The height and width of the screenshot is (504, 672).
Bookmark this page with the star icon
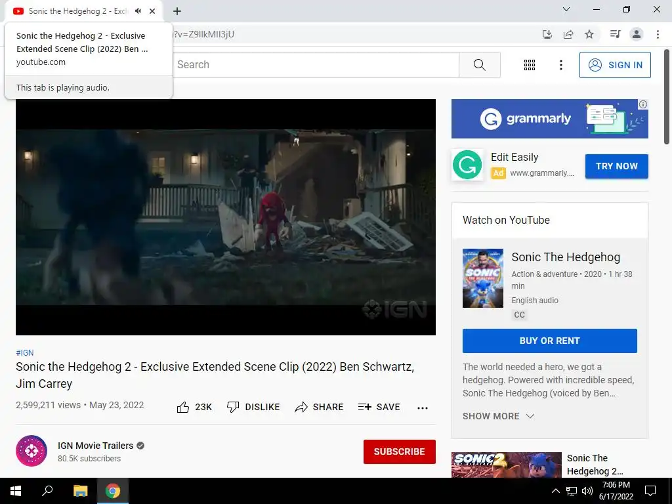pos(589,34)
